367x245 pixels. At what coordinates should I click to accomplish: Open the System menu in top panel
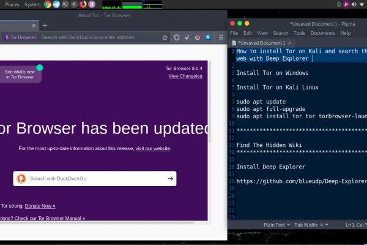coord(32,4)
